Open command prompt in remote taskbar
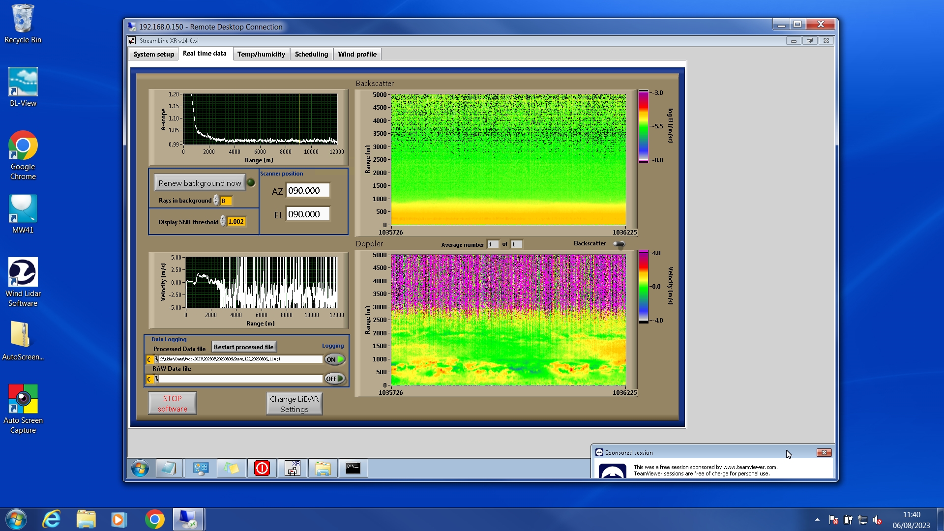This screenshot has height=531, width=944. click(x=353, y=468)
